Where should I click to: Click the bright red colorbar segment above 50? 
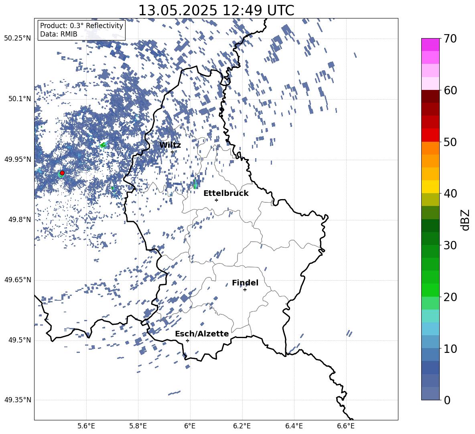[x=430, y=135]
